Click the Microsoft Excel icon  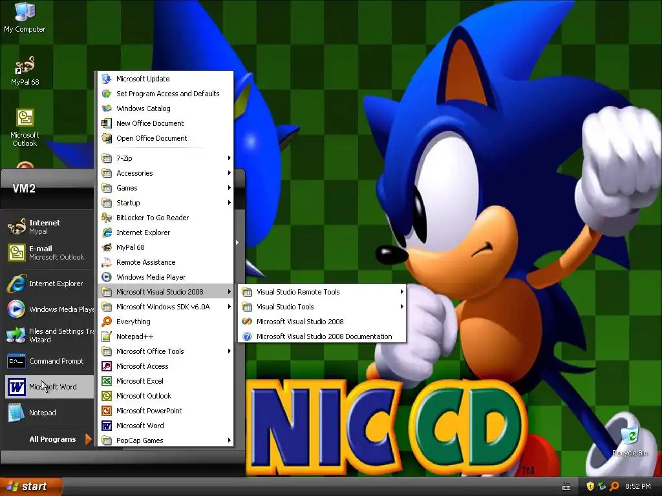tap(107, 381)
